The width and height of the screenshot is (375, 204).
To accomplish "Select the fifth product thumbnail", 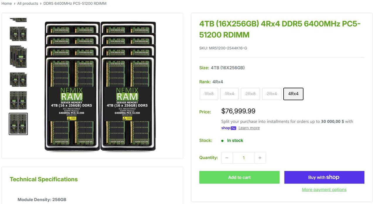I will [x=18, y=100].
